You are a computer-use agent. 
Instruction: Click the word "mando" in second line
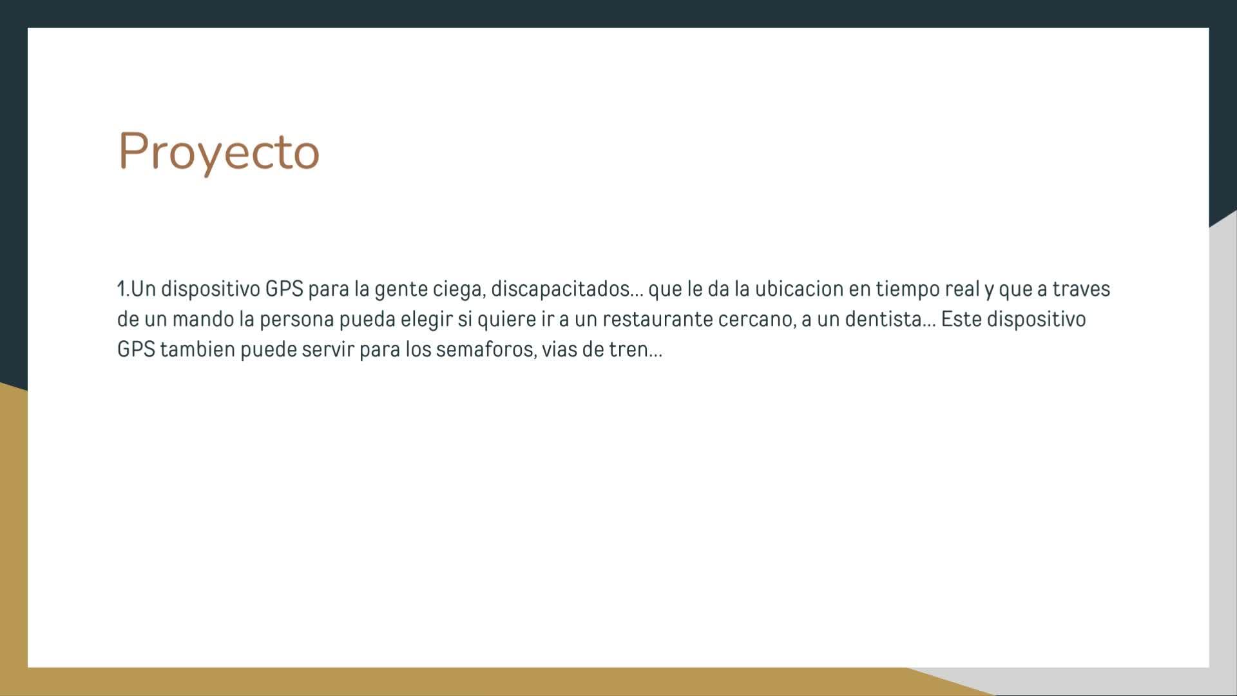[x=203, y=319]
